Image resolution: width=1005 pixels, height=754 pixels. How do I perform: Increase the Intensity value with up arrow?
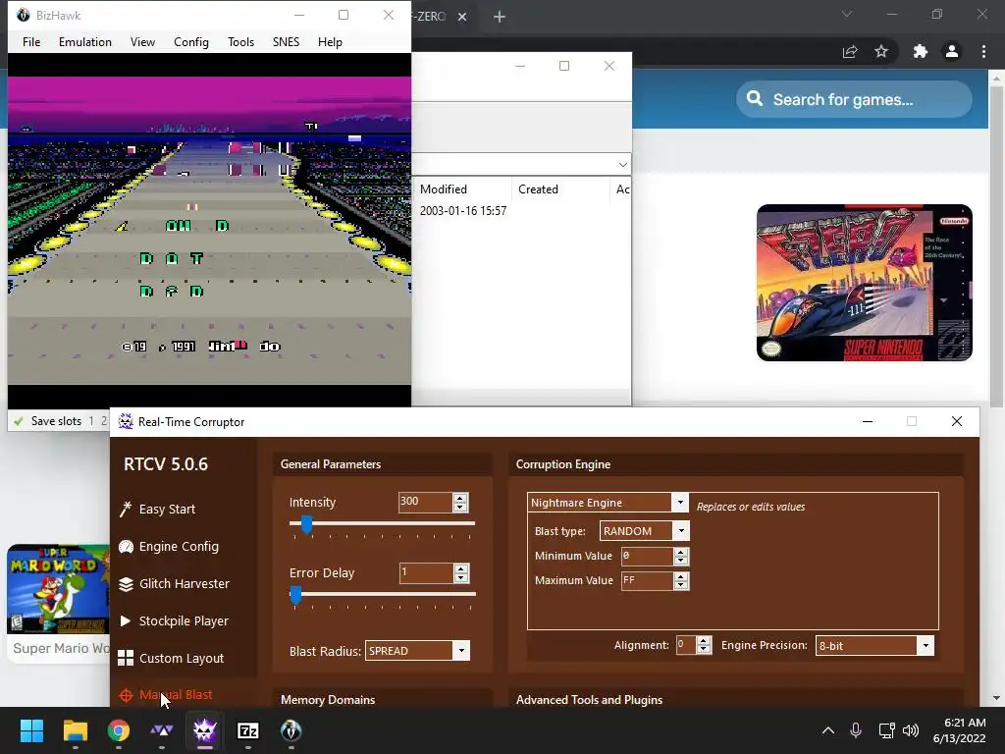point(459,498)
